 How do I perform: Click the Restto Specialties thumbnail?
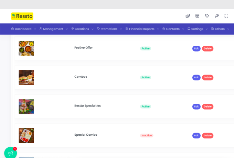(x=26, y=106)
